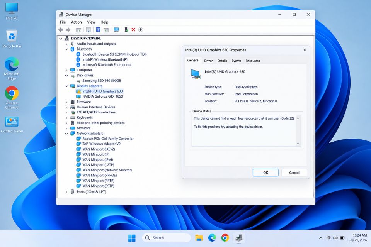Click the red X Uninstall device icon
Screen dimensions: 371x247
[x=133, y=30]
